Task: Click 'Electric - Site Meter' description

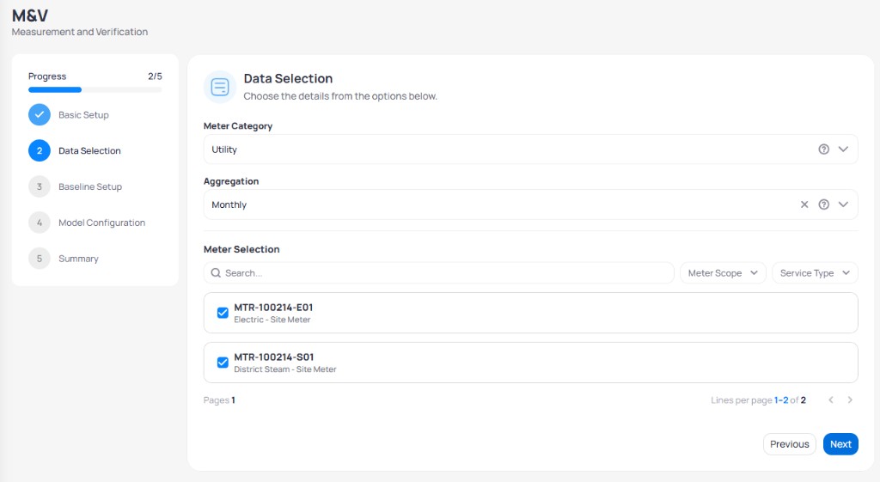Action: pos(272,320)
